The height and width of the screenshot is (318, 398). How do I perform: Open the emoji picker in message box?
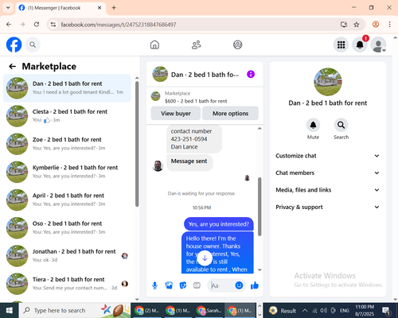239,285
